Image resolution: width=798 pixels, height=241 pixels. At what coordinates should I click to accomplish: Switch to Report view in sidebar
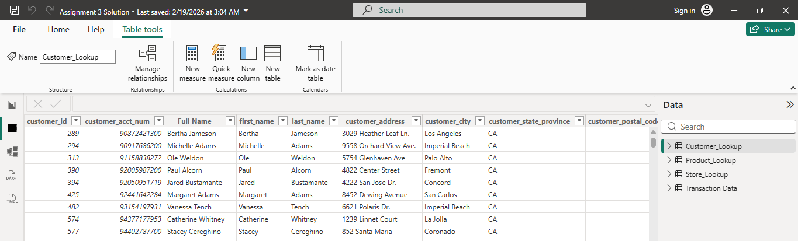click(x=12, y=105)
